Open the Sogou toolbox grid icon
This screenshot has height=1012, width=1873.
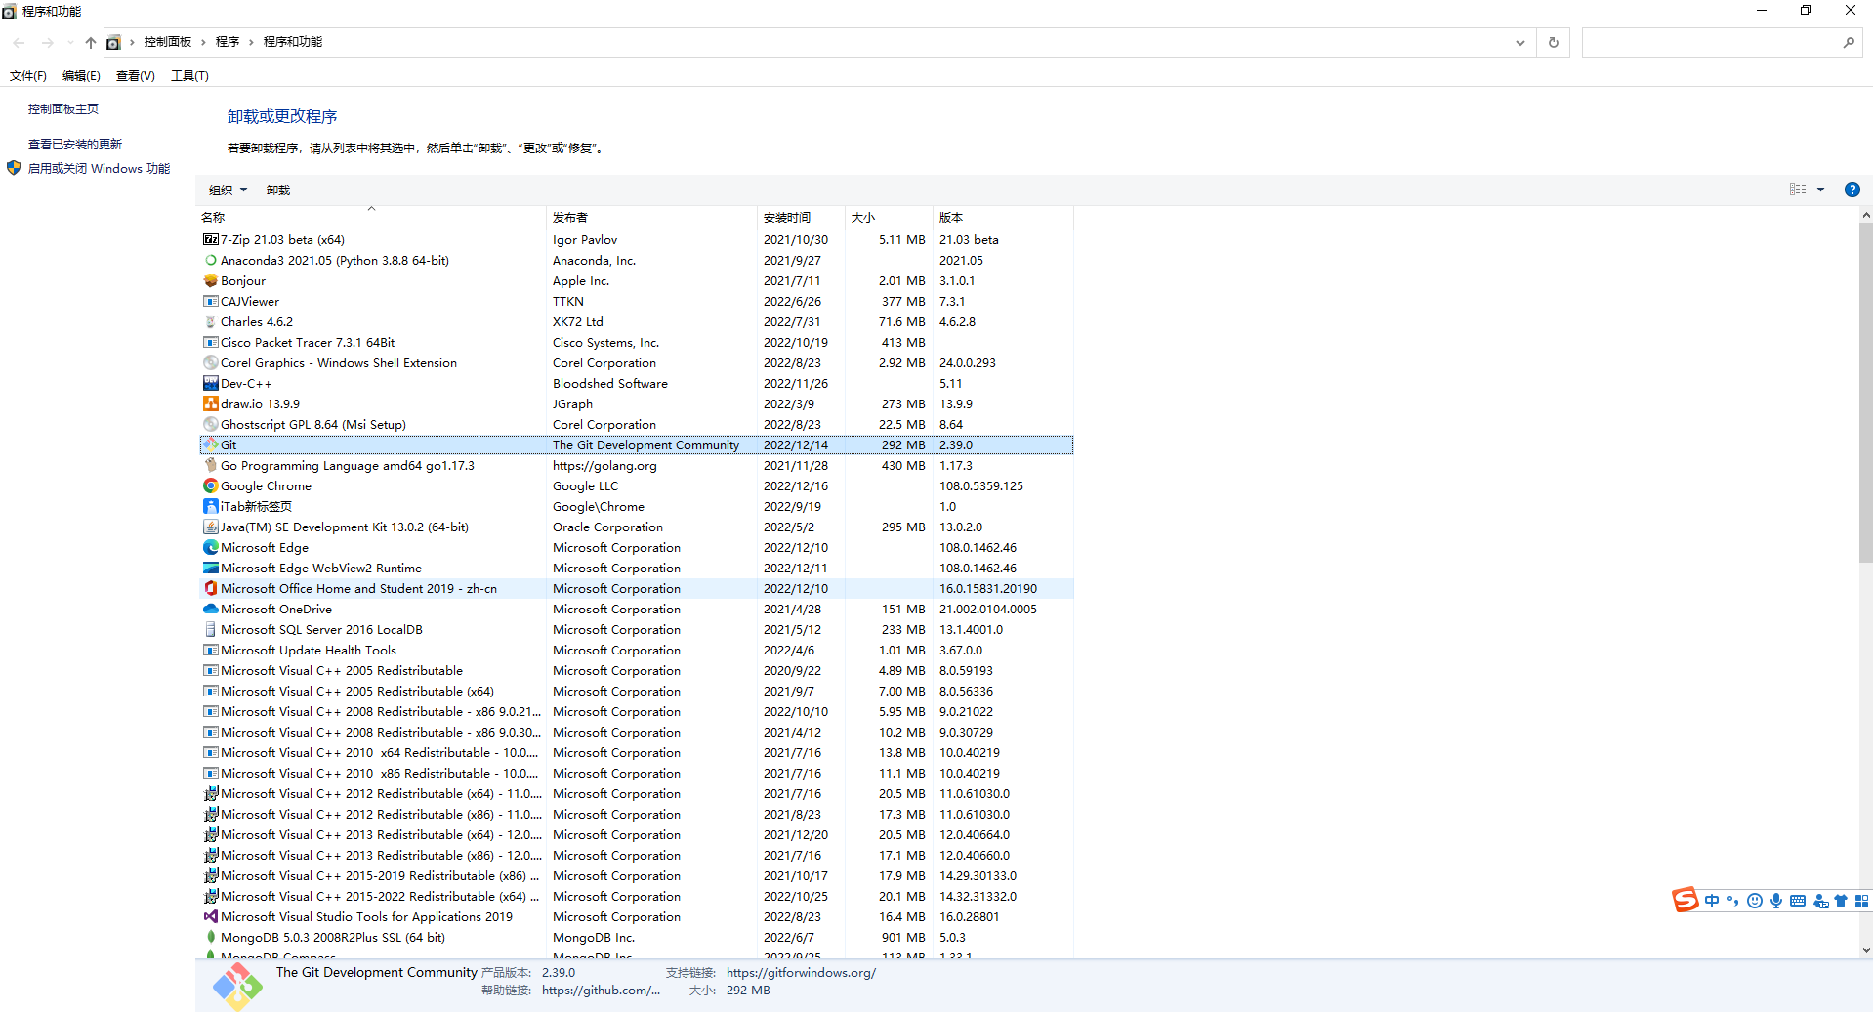point(1861,901)
